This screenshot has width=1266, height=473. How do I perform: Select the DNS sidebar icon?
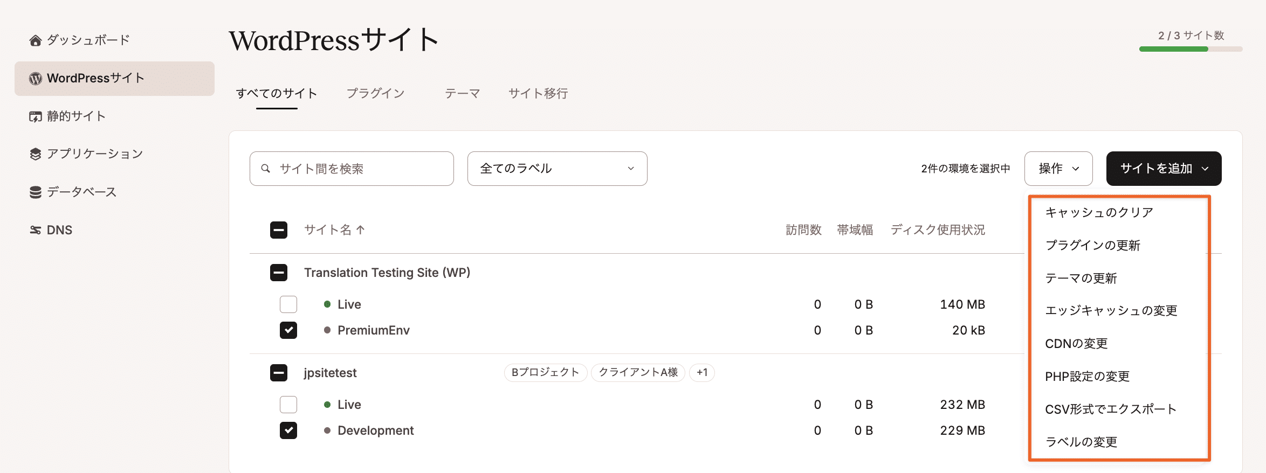tap(35, 229)
